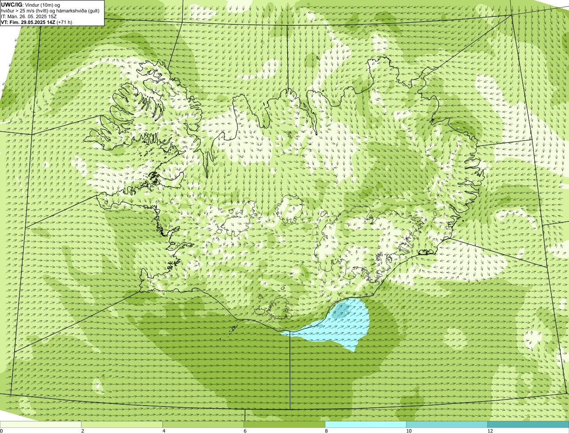Click the scale label '12'
This screenshot has height=434, width=569.
coord(490,431)
